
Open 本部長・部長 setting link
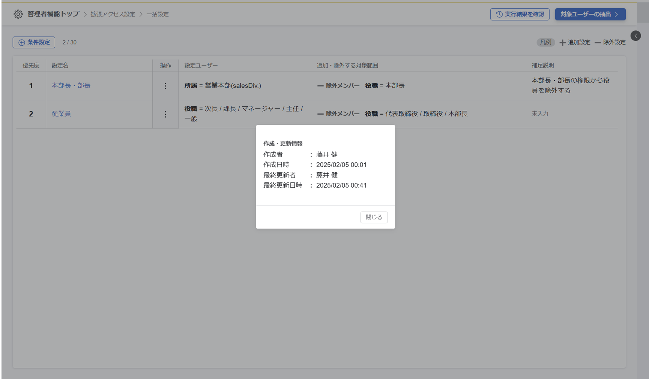[71, 86]
